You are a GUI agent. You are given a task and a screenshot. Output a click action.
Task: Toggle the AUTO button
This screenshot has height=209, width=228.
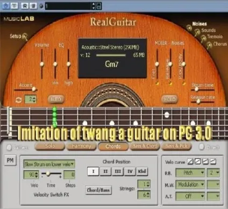click(56, 99)
